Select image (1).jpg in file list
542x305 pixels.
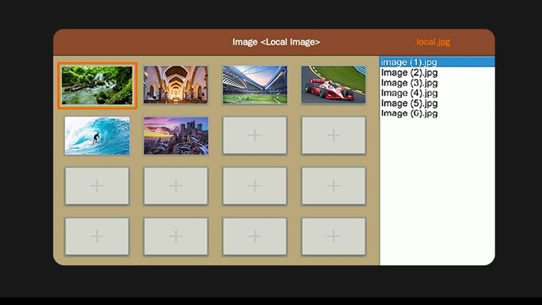pos(437,62)
